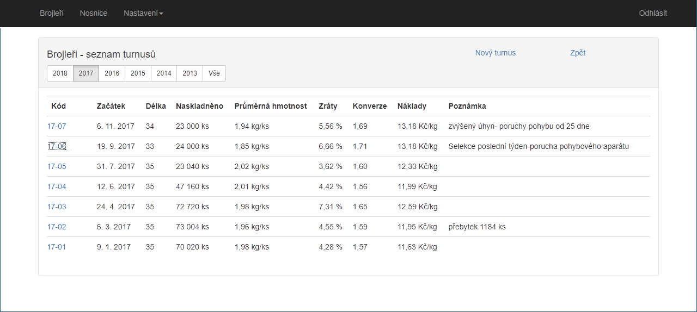697x312 pixels.
Task: Switch to the 2016 year filter
Action: pos(112,73)
